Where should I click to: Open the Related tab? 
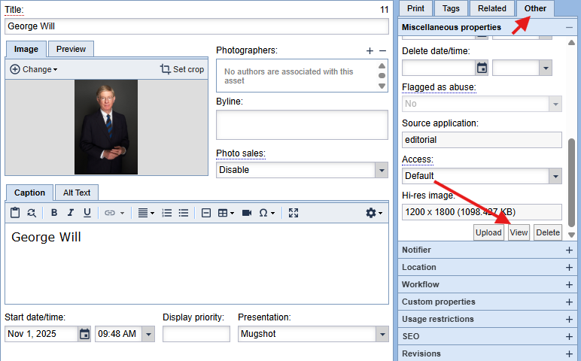[x=491, y=8]
